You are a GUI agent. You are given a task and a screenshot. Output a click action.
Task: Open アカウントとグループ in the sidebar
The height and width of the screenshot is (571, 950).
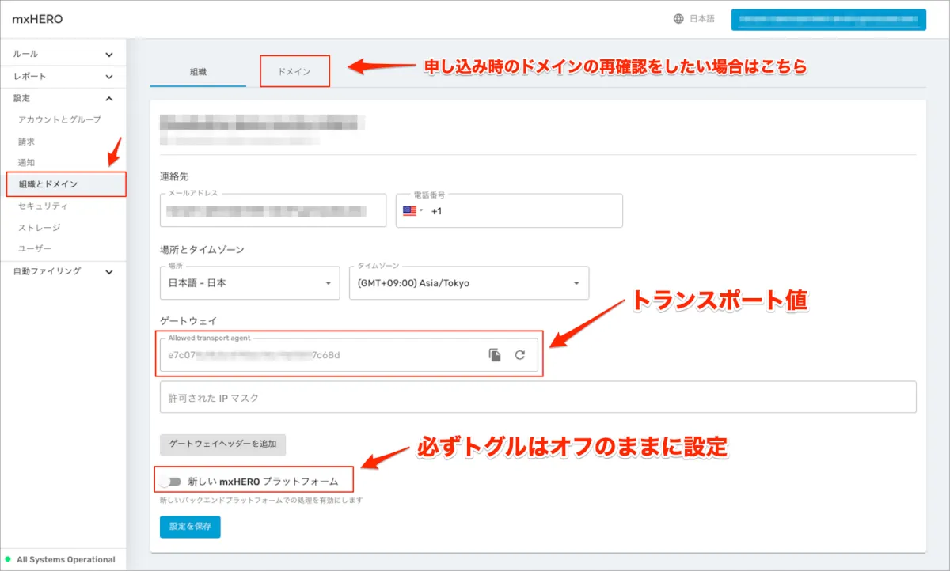[x=60, y=119]
